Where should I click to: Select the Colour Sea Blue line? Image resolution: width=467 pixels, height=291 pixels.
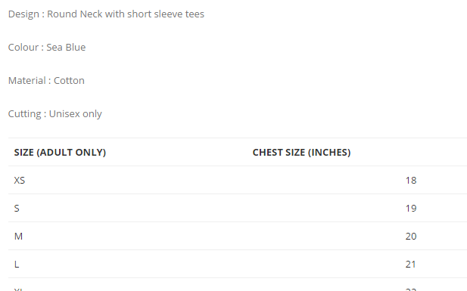coord(47,48)
